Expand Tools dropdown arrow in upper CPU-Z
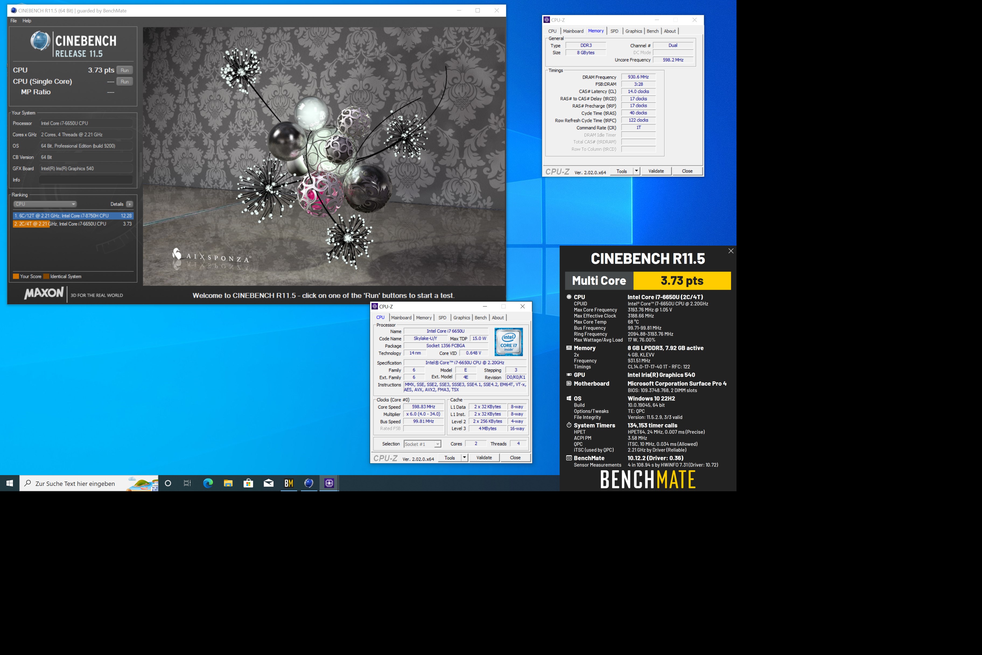 click(x=636, y=171)
